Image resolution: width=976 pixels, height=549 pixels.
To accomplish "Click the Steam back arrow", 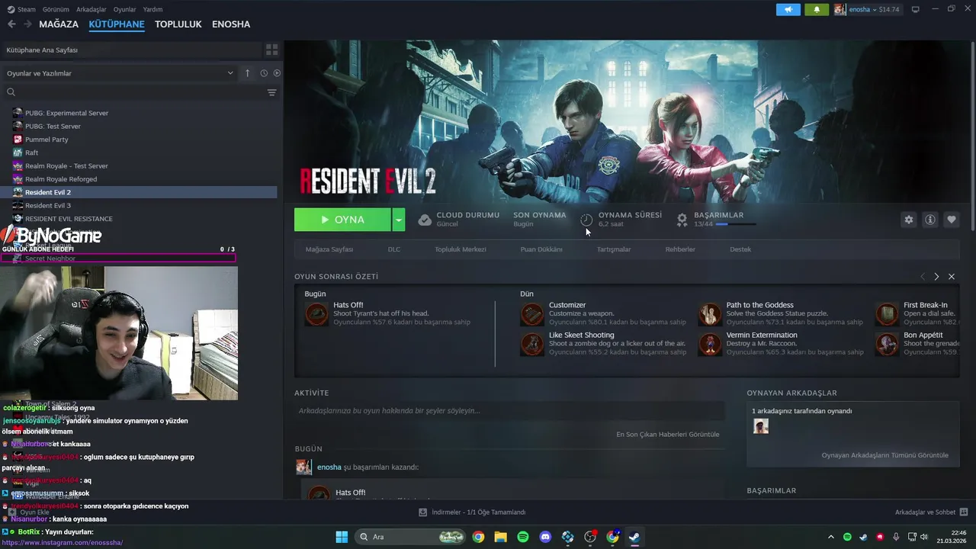I will tap(11, 24).
